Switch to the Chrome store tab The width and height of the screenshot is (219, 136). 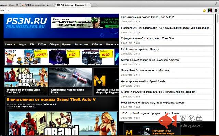click(x=8, y=5)
